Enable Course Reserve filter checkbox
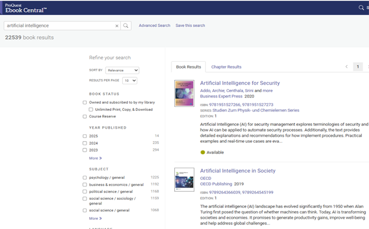 click(x=85, y=117)
